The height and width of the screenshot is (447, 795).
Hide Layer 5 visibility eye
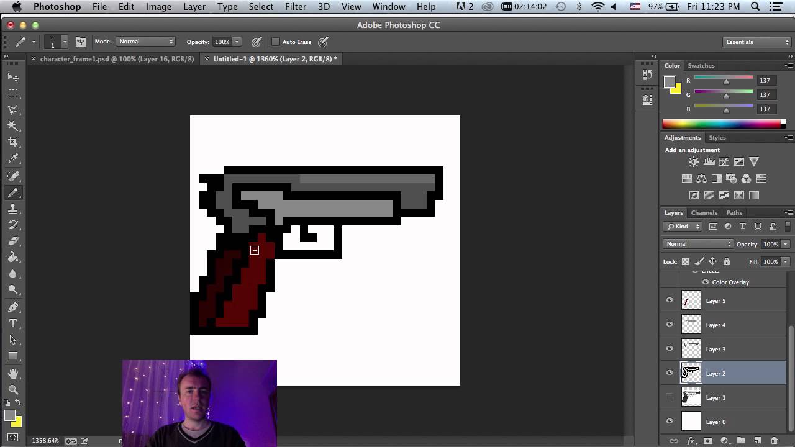click(670, 300)
